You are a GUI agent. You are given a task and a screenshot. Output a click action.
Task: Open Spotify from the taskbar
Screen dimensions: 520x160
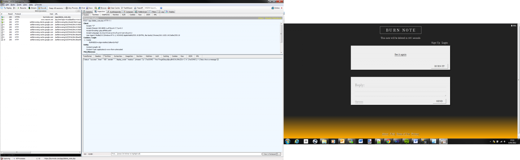coord(406,142)
